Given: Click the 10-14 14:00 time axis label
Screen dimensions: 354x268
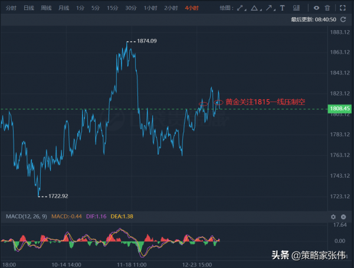Looking at the screenshot, I should coord(66,264).
